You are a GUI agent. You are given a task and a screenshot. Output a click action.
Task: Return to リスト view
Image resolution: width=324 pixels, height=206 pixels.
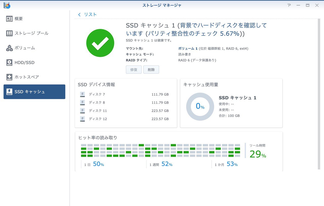coord(90,14)
